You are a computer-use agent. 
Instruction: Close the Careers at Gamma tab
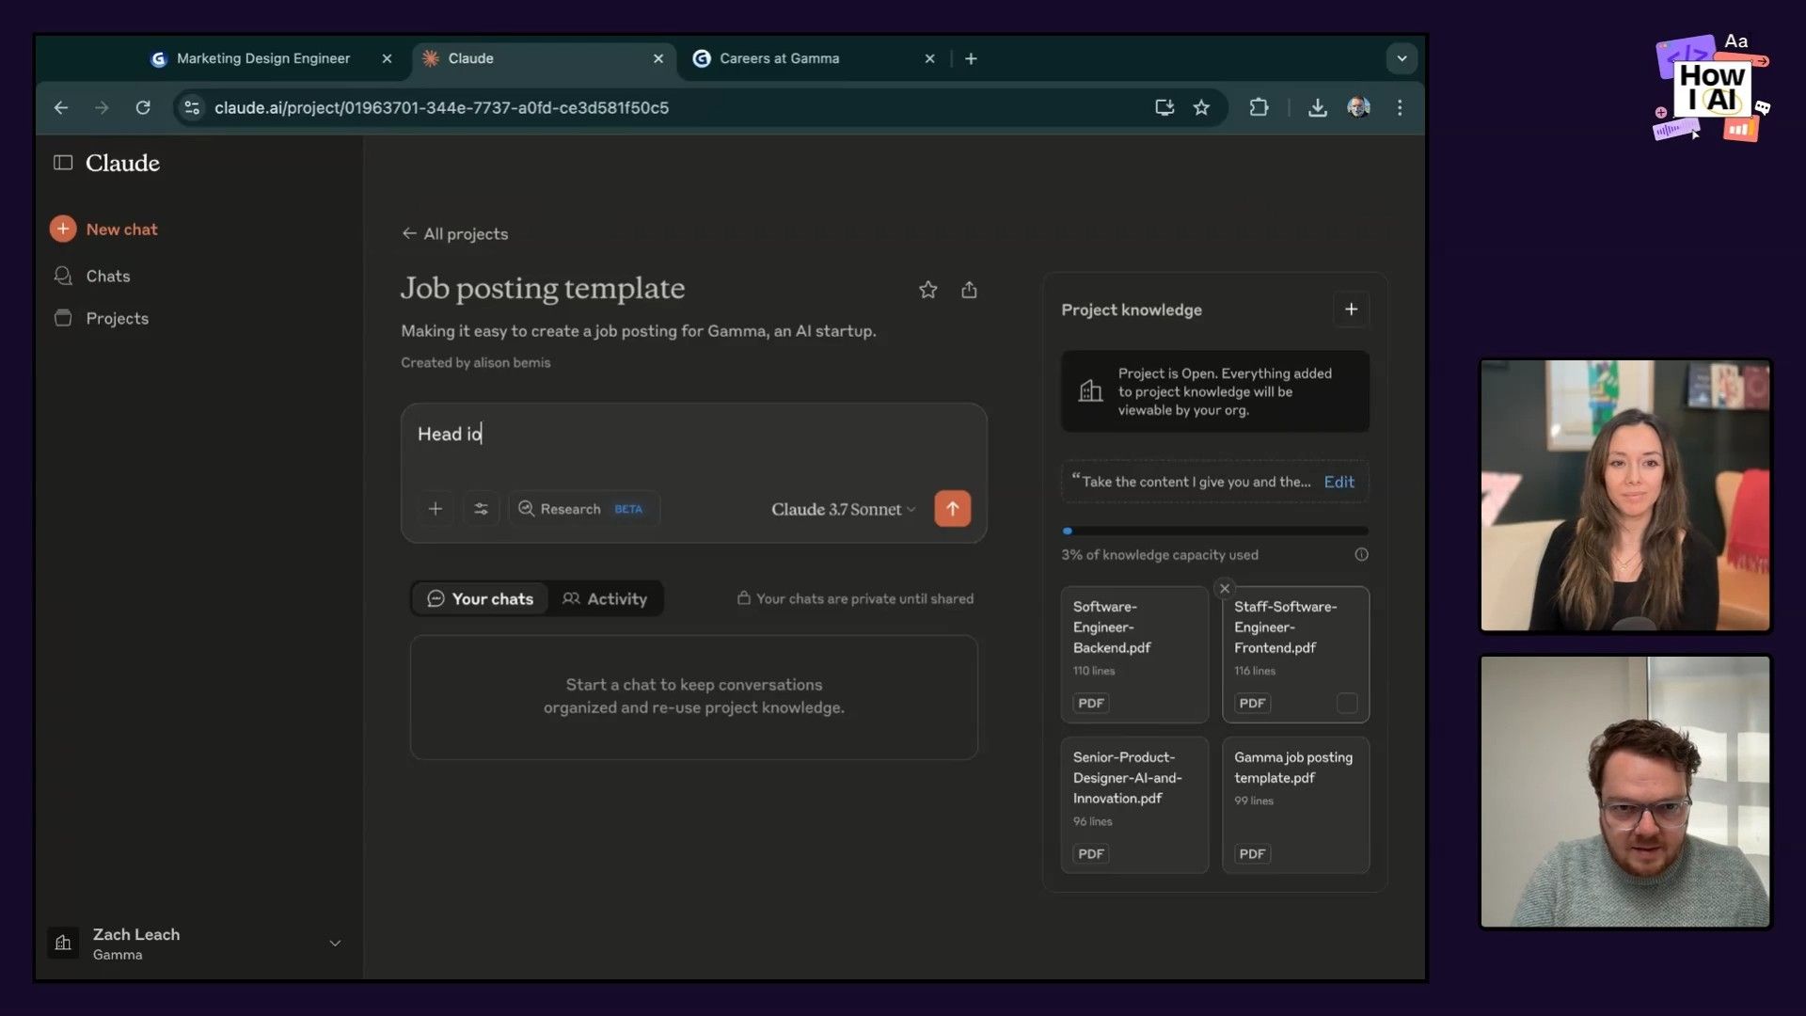click(929, 58)
